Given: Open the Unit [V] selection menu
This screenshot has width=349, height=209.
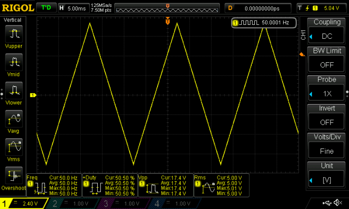Looking at the screenshot, I should click(327, 180).
